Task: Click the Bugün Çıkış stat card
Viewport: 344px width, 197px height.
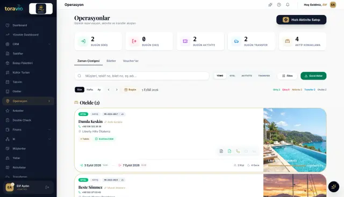Action: tap(149, 41)
